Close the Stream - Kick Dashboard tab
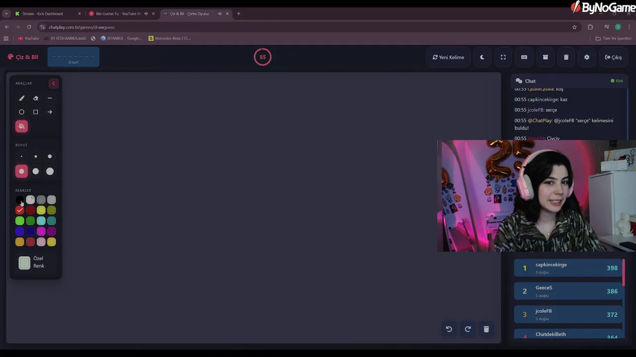This screenshot has width=636, height=357. [x=79, y=14]
